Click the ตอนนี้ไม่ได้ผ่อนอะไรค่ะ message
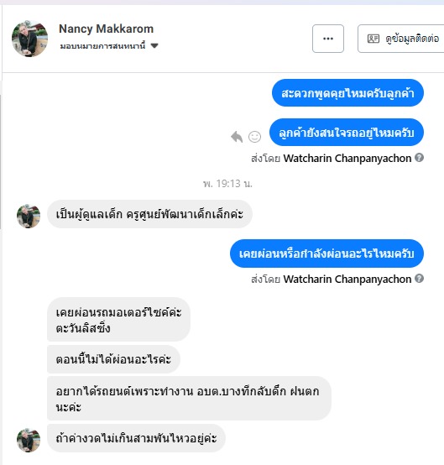 pos(113,359)
